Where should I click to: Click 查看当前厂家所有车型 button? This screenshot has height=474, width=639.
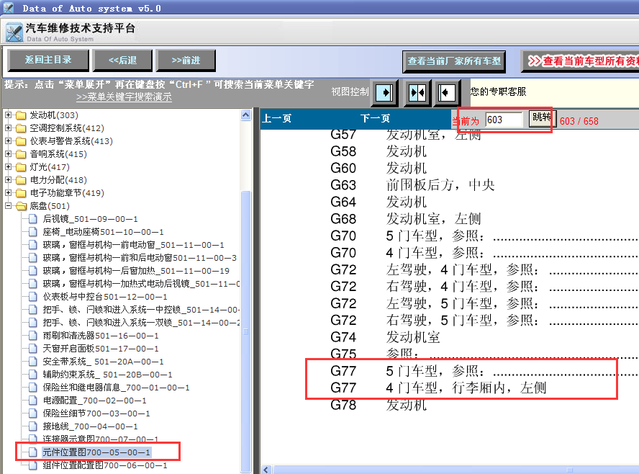454,62
